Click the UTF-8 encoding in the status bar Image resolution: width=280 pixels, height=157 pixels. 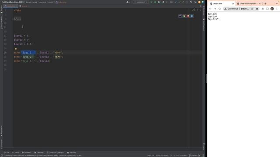click(176, 156)
